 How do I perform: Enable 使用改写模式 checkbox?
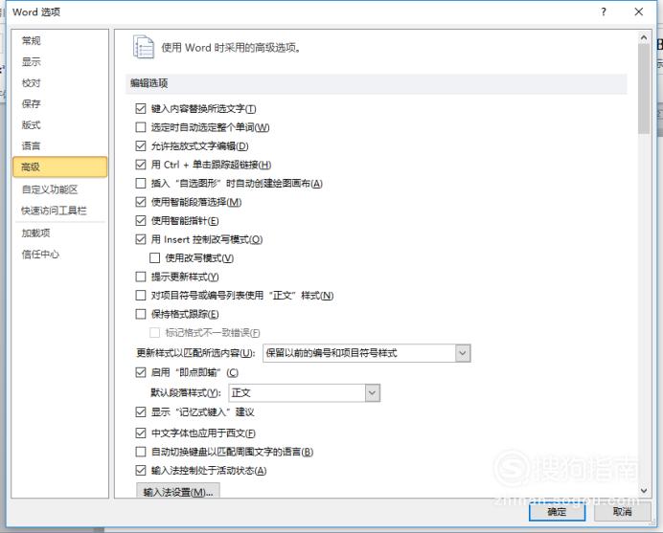[154, 257]
